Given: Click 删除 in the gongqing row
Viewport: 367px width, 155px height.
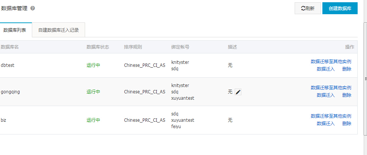Looking at the screenshot, I should 347,95.
